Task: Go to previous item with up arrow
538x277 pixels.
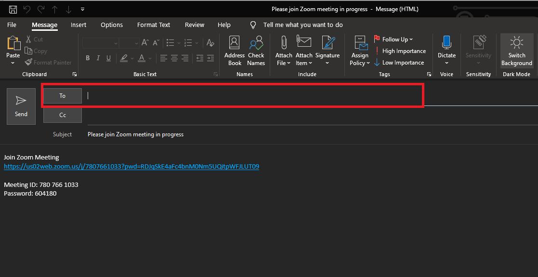Action: pos(54,9)
